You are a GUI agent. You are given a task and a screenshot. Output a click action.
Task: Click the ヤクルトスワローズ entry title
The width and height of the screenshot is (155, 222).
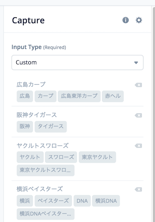pos(43,146)
